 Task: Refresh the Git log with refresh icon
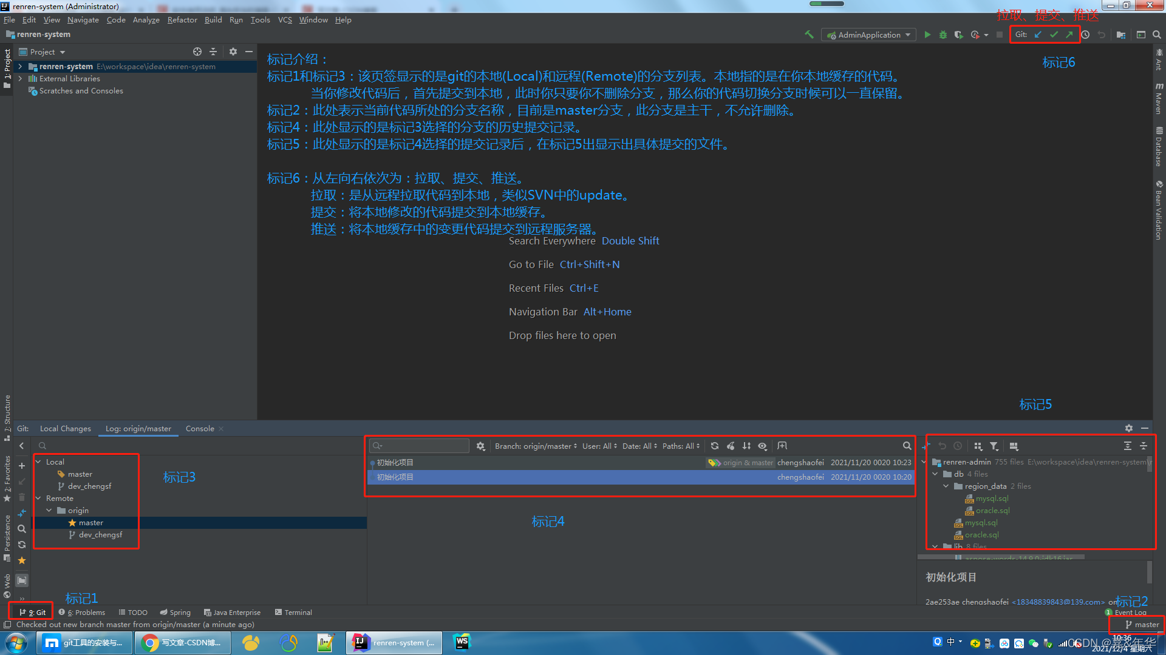(715, 446)
